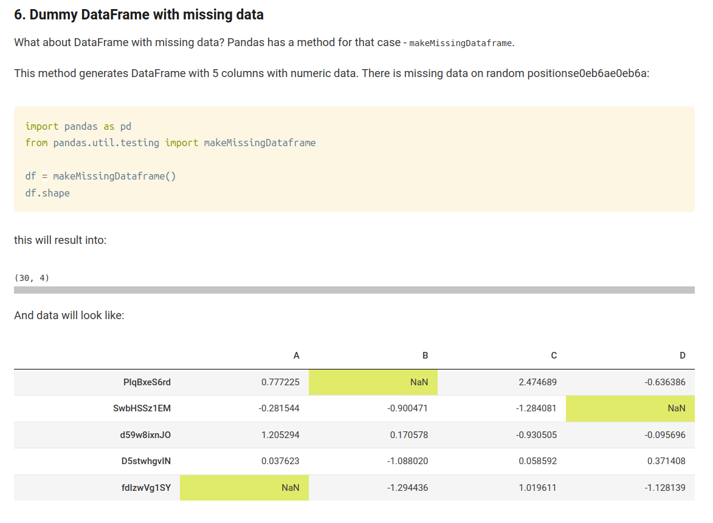713x523 pixels.
Task: Click the PlqBxeS6rd row label
Action: click(146, 382)
